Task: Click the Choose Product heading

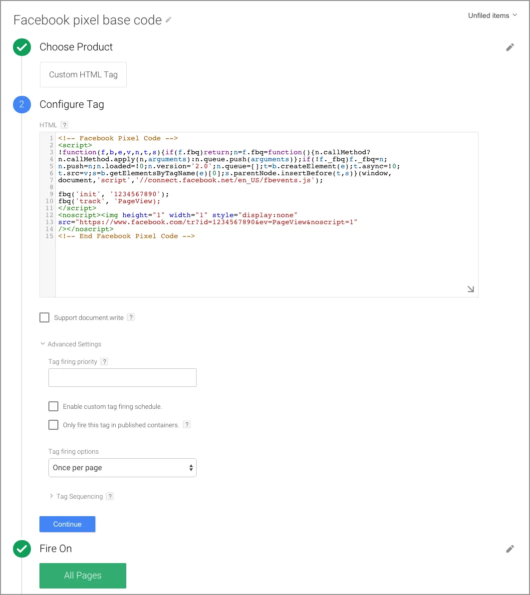Action: point(76,47)
